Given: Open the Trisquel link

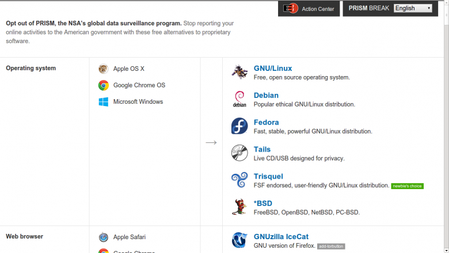Looking at the screenshot, I should coord(268,176).
